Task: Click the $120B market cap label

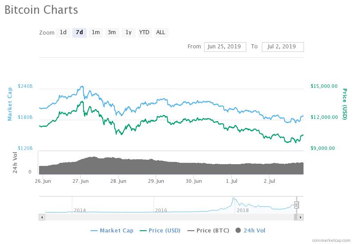Action: coord(25,148)
